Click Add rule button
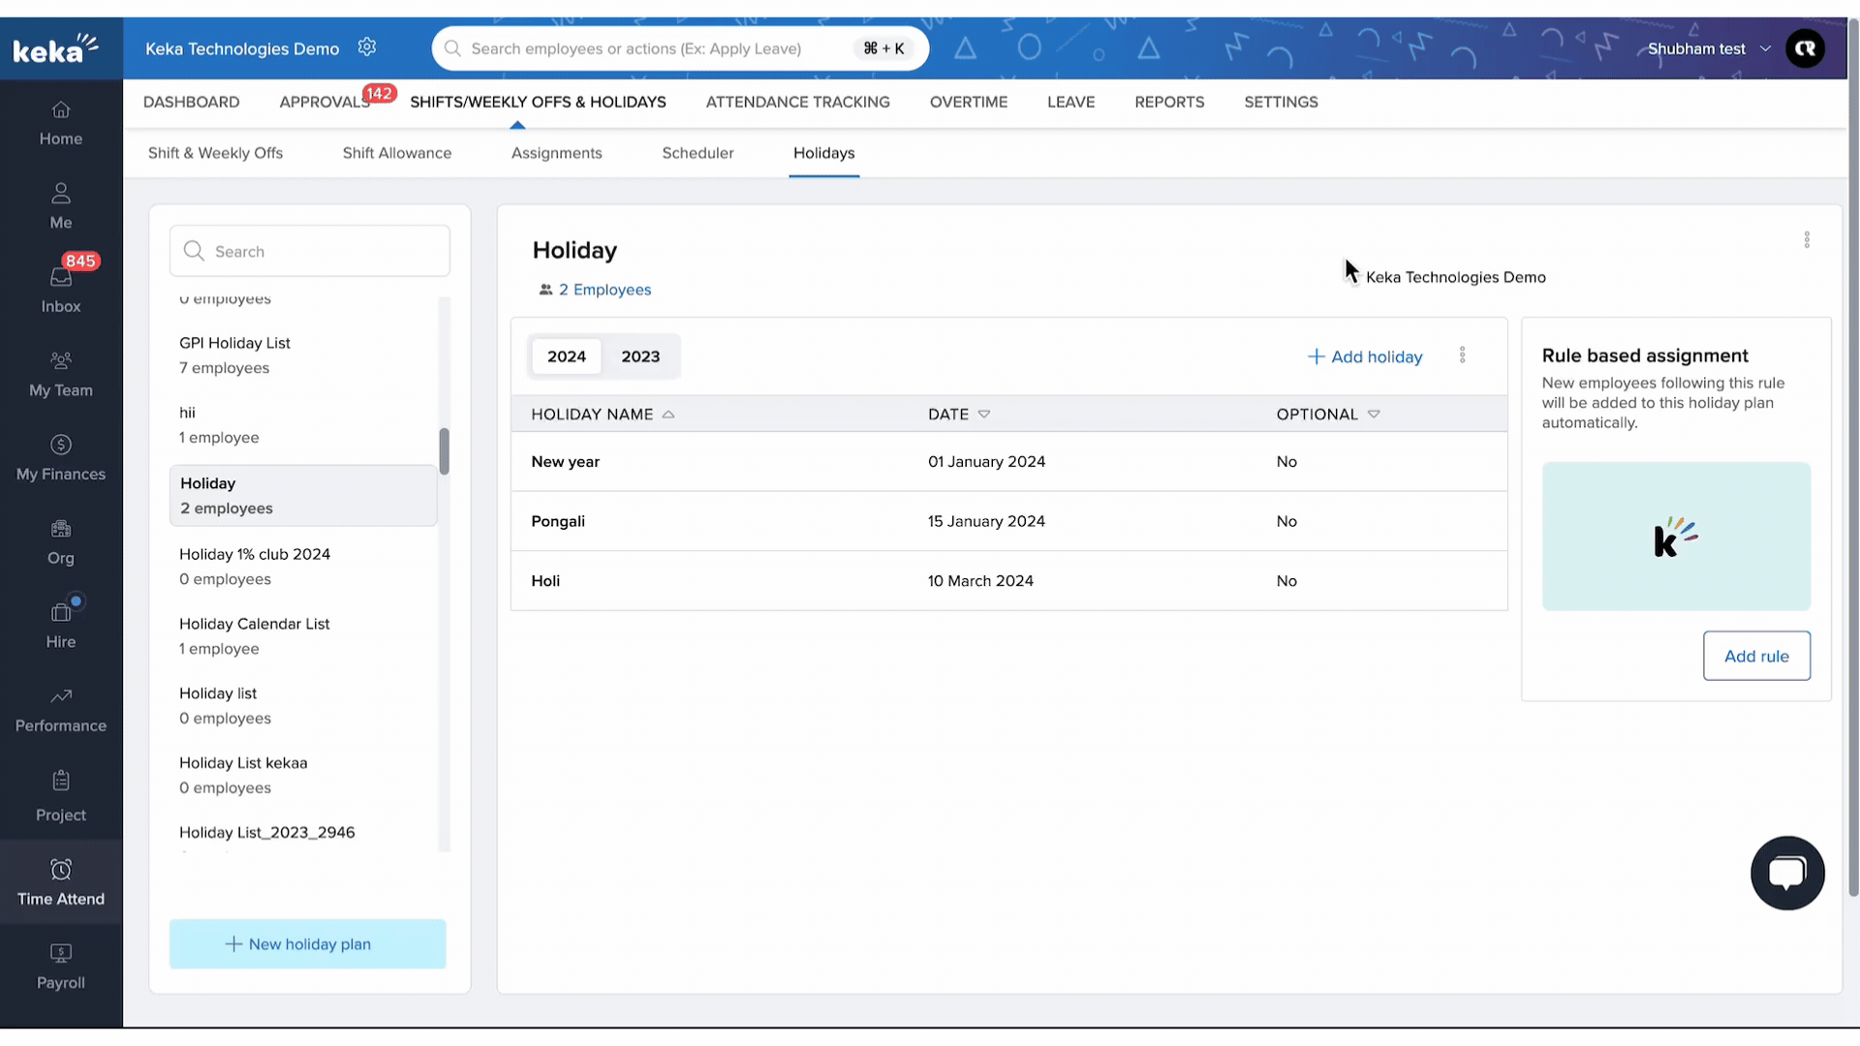Image resolution: width=1860 pixels, height=1046 pixels. [1756, 655]
